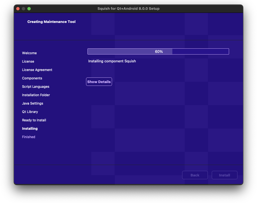Image resolution: width=257 pixels, height=203 pixels.
Task: Open the Ready to Install step
Action: (34, 120)
